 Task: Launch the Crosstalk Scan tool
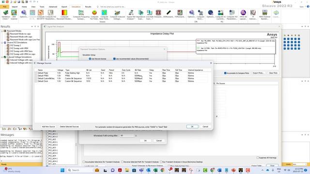[150, 14]
